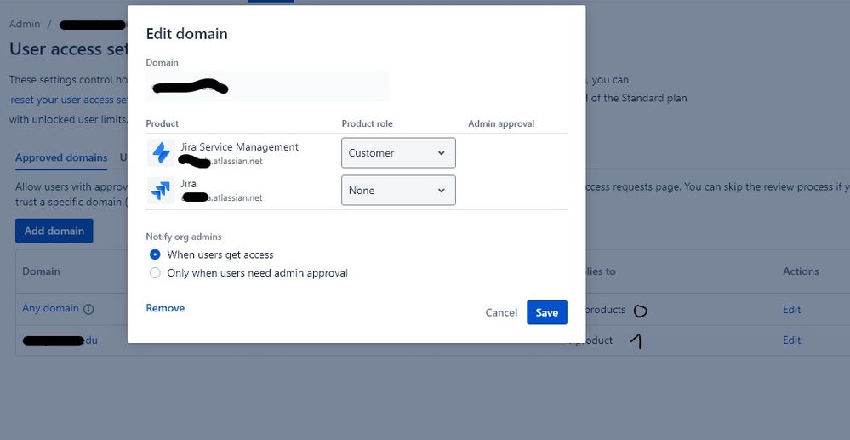
Task: Click the Jira Service Management product icon
Action: pos(161,153)
